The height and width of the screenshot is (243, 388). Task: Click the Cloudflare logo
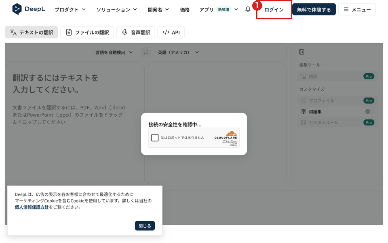click(x=226, y=135)
